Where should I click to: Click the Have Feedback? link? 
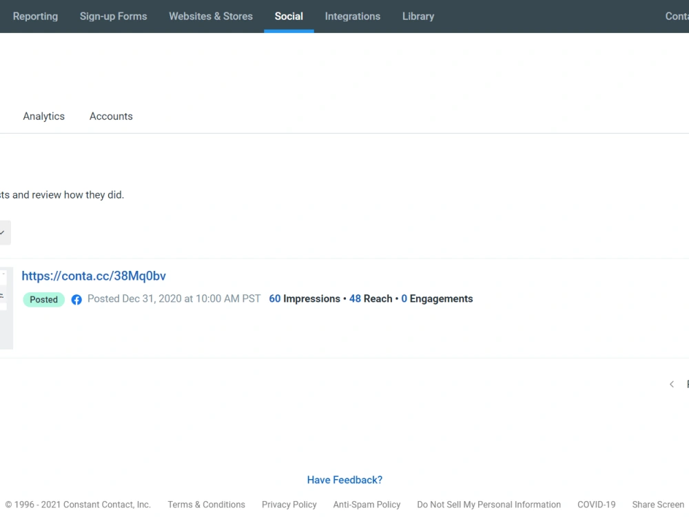[345, 480]
